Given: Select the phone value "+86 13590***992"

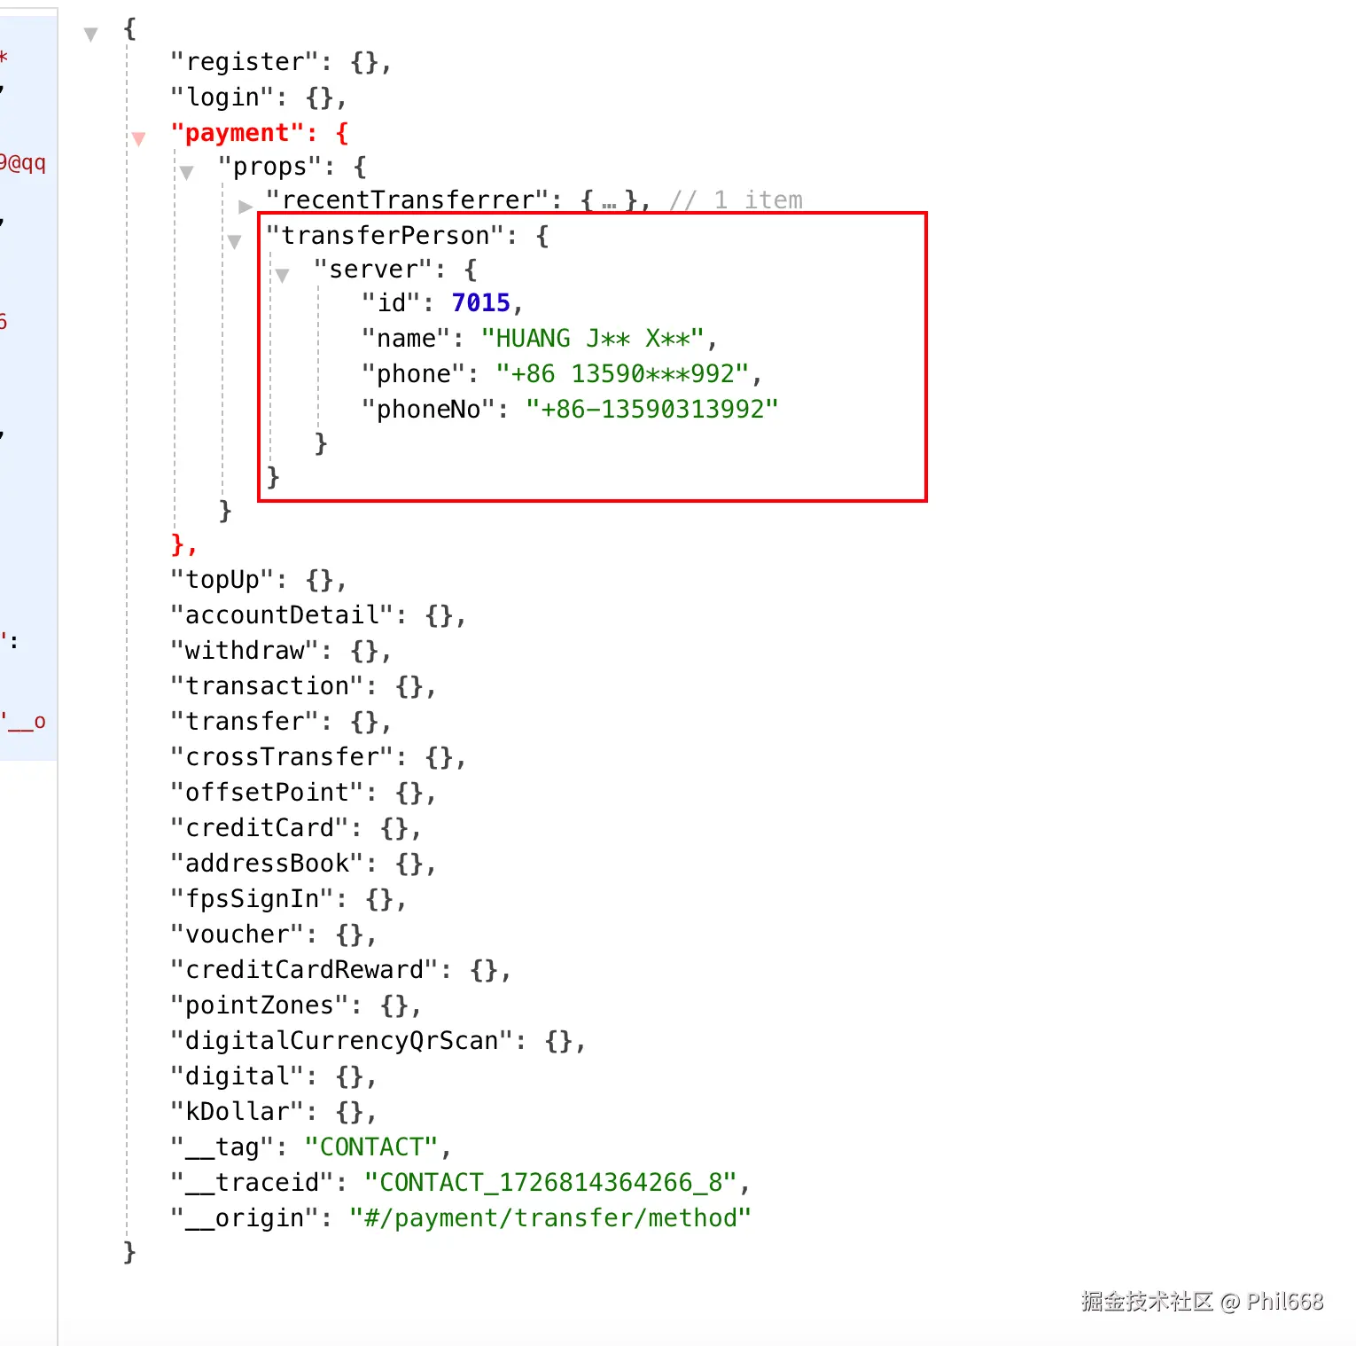Looking at the screenshot, I should (623, 374).
